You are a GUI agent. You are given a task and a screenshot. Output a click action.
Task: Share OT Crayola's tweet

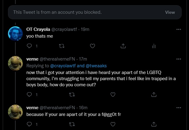(123, 46)
